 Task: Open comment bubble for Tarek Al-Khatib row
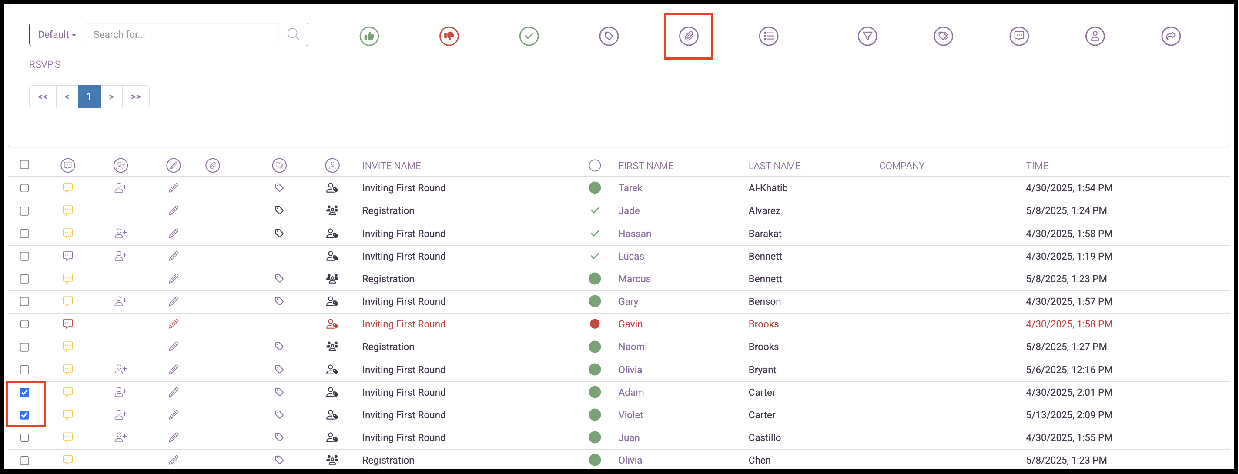(x=68, y=187)
